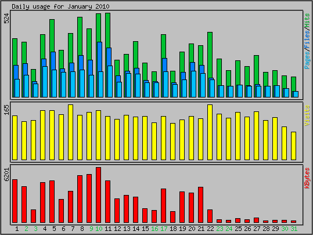Click day 11 on the x-axis
313x235 pixels.
click(x=108, y=229)
